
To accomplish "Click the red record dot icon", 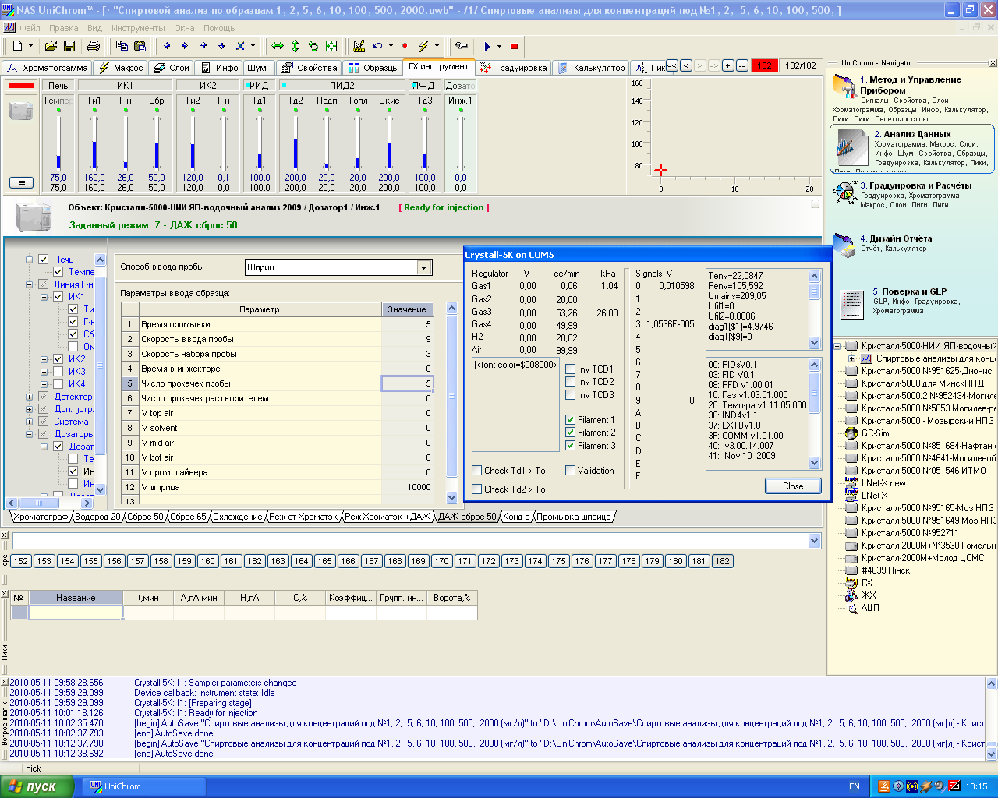I will tap(405, 46).
